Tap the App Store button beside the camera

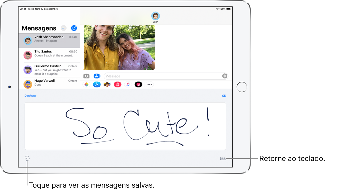click(97, 76)
